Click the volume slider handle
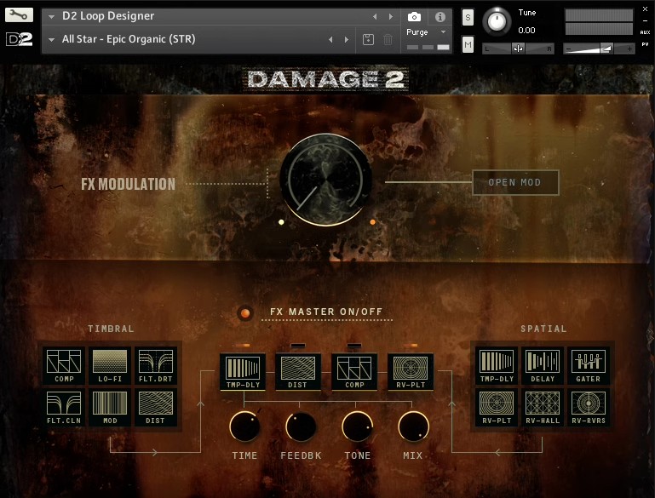This screenshot has height=498, width=655. [606, 49]
